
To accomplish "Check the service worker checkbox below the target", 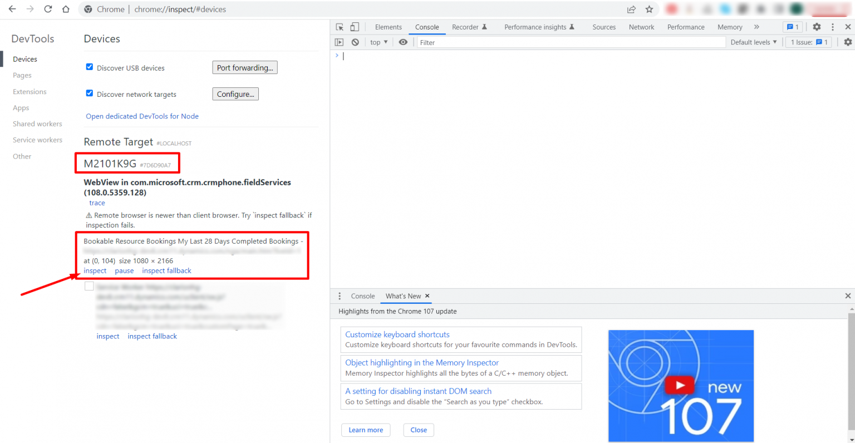I will (89, 286).
